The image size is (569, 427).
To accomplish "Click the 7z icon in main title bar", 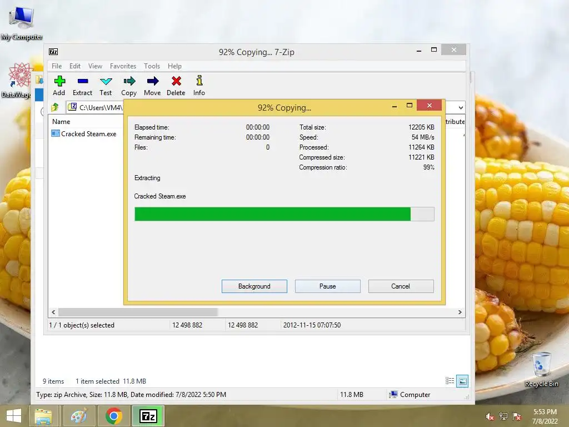I will click(x=53, y=52).
